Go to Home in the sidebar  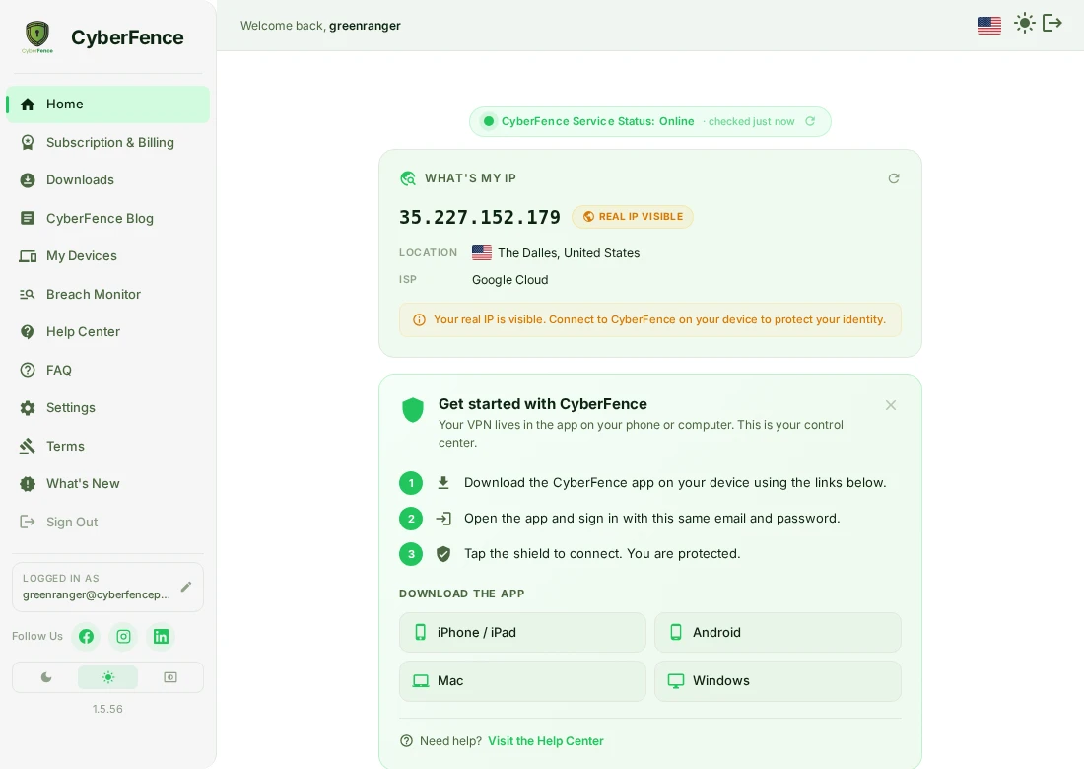107,105
